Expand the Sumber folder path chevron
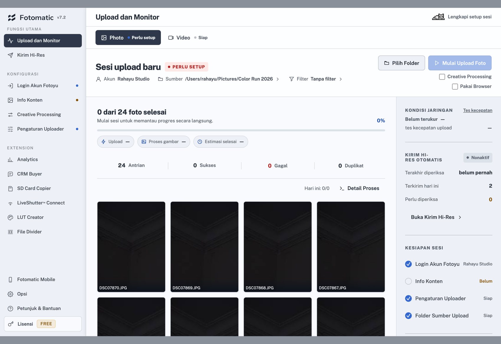 point(278,79)
